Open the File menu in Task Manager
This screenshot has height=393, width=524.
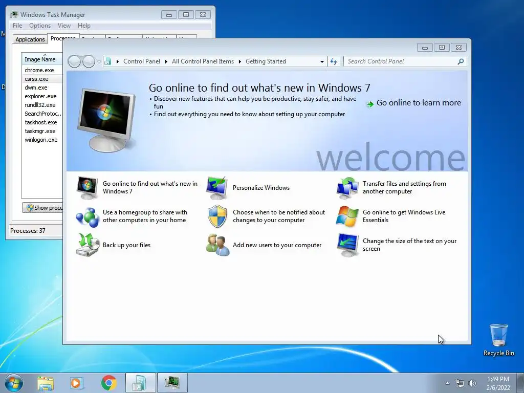(x=17, y=26)
